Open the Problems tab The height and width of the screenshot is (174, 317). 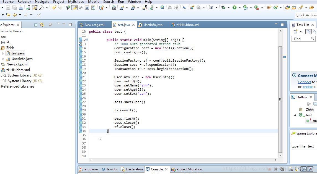[x=89, y=169]
